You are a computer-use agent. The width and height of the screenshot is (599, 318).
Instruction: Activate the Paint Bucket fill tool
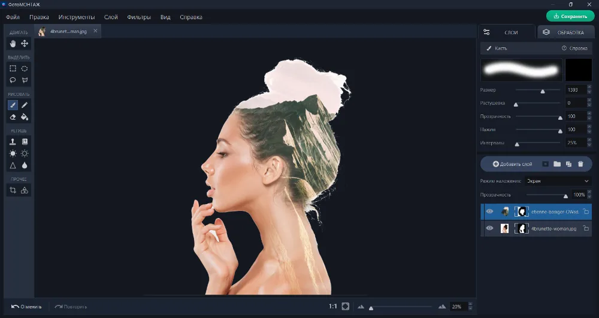25,117
